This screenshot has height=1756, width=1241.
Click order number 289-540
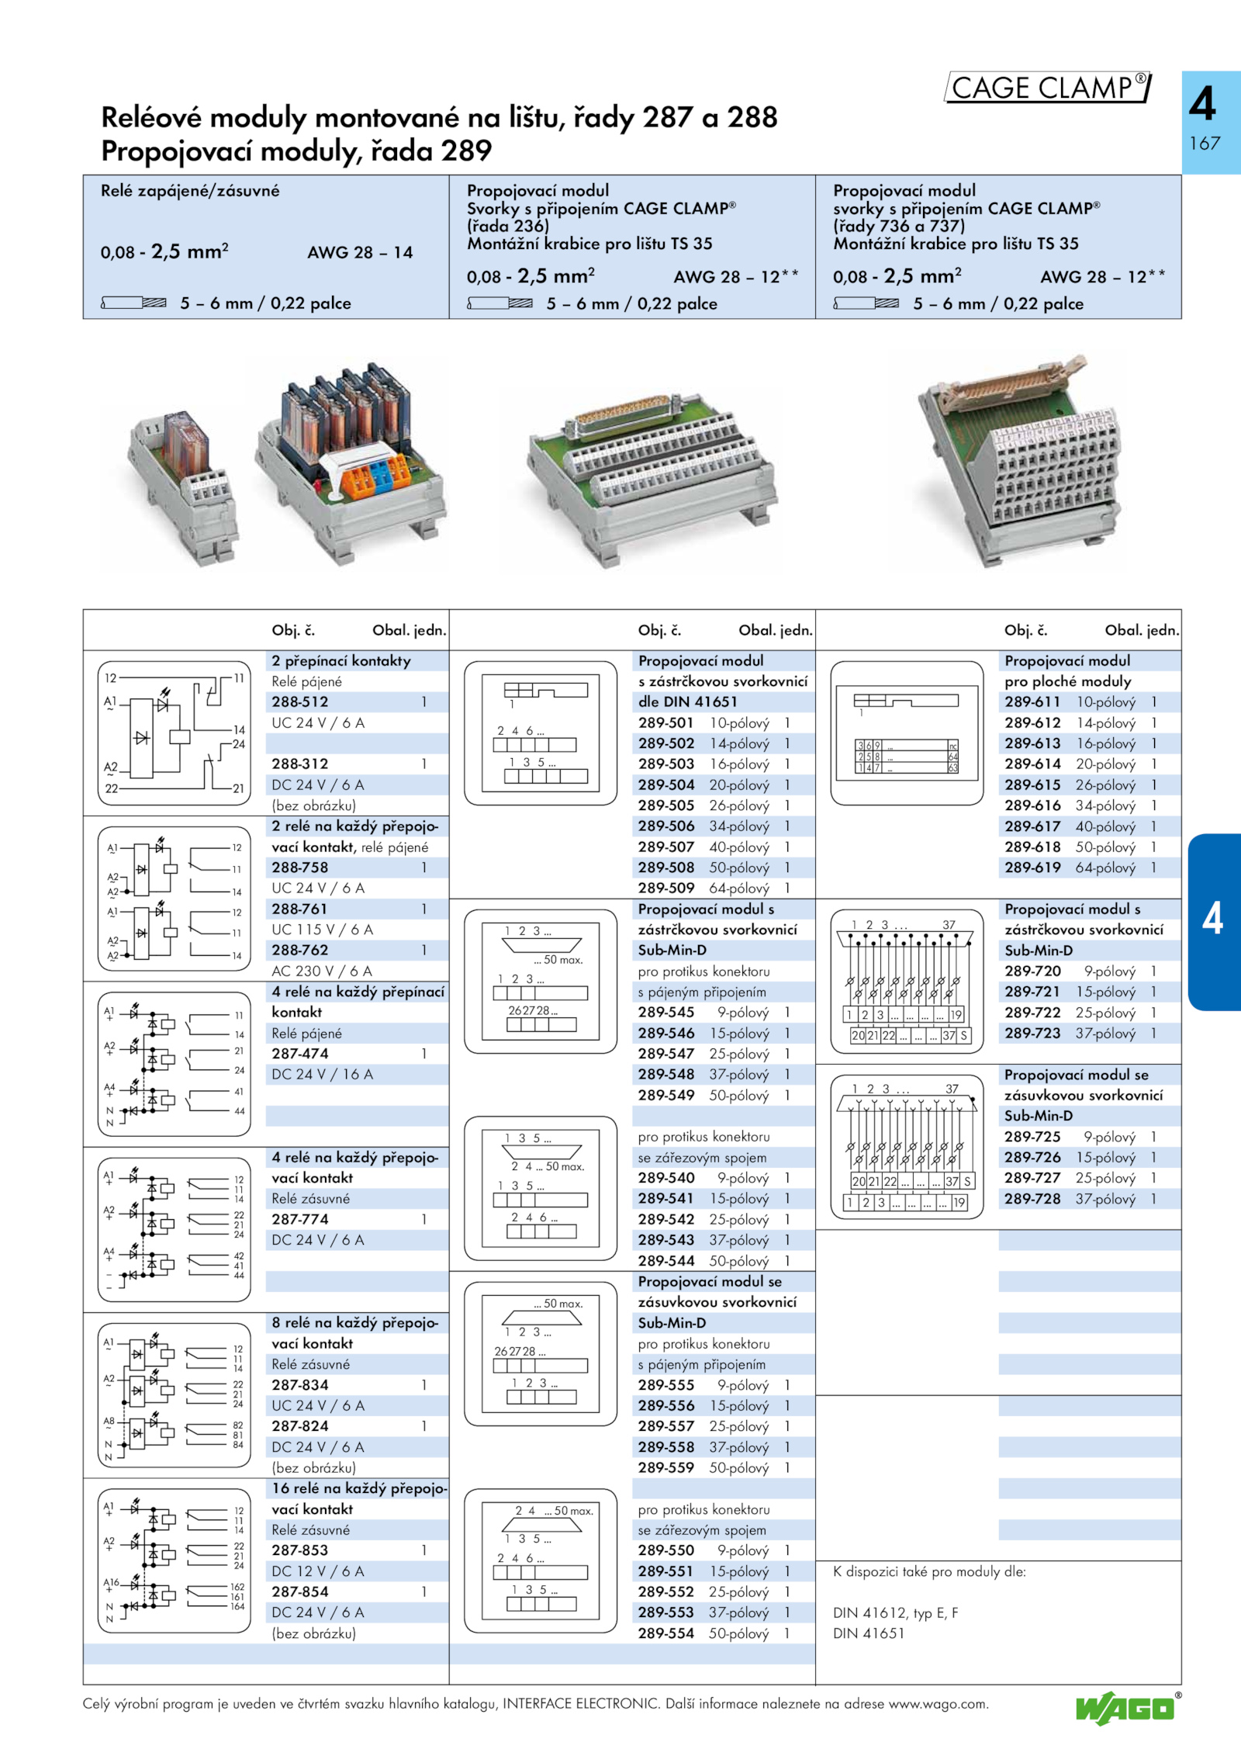coord(666,1178)
